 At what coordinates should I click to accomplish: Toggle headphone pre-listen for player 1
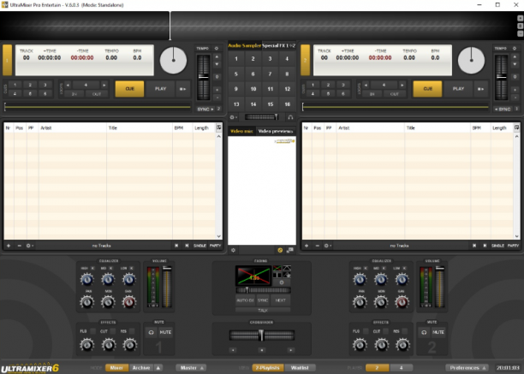pyautogui.click(x=151, y=332)
